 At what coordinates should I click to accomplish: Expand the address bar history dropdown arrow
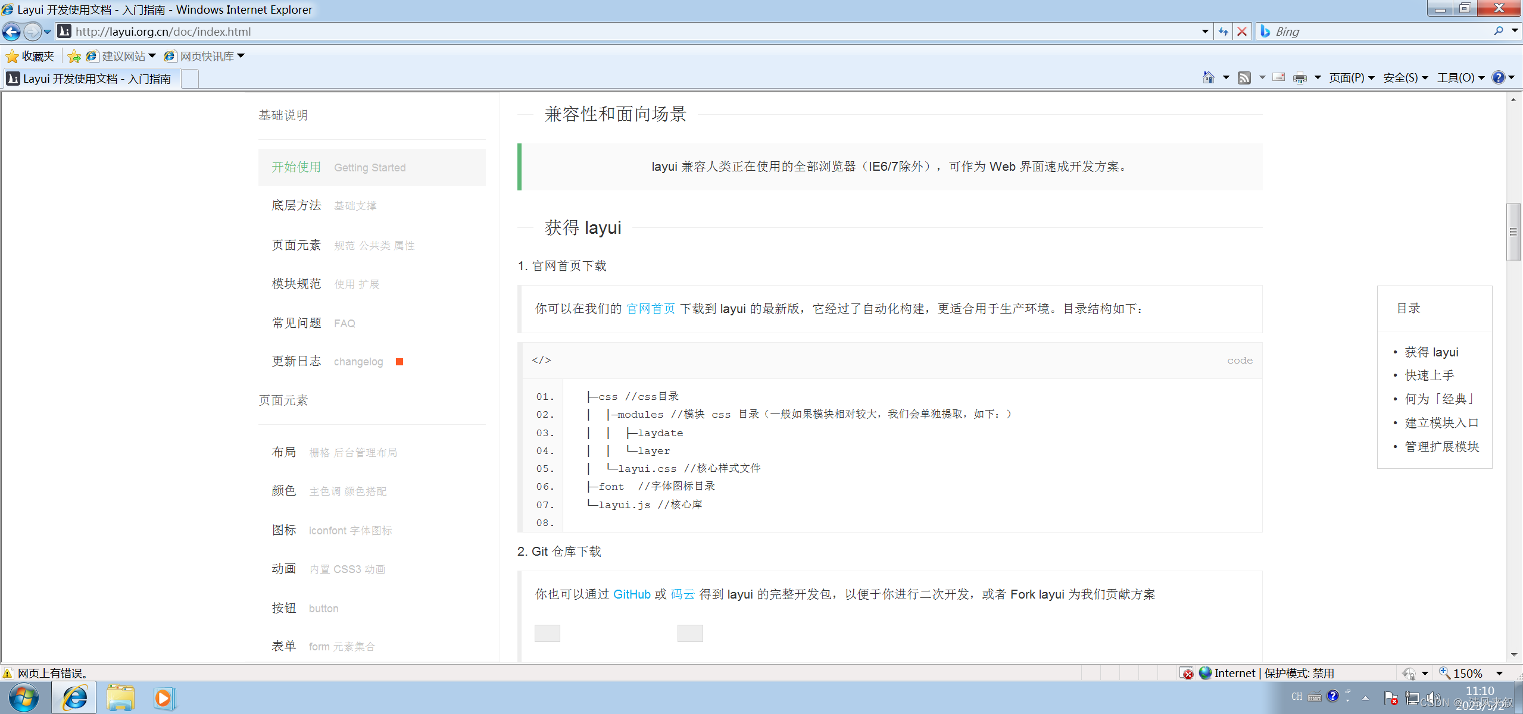pyautogui.click(x=1205, y=32)
